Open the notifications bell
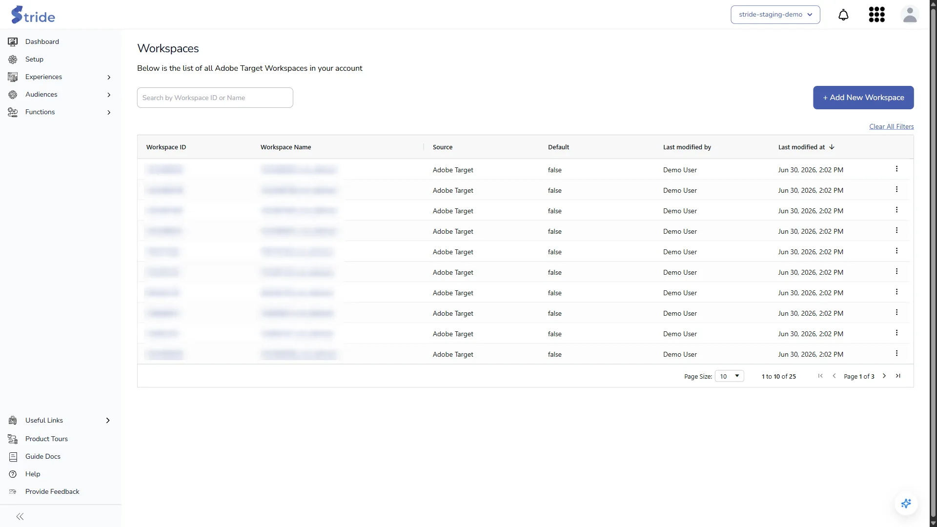 coord(843,15)
